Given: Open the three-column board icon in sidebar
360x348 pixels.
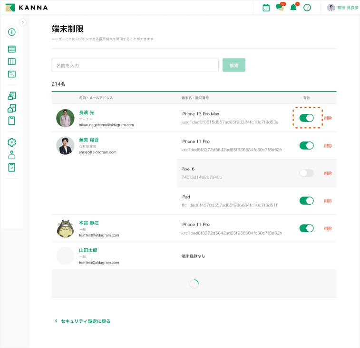Looking at the screenshot, I should point(12,62).
